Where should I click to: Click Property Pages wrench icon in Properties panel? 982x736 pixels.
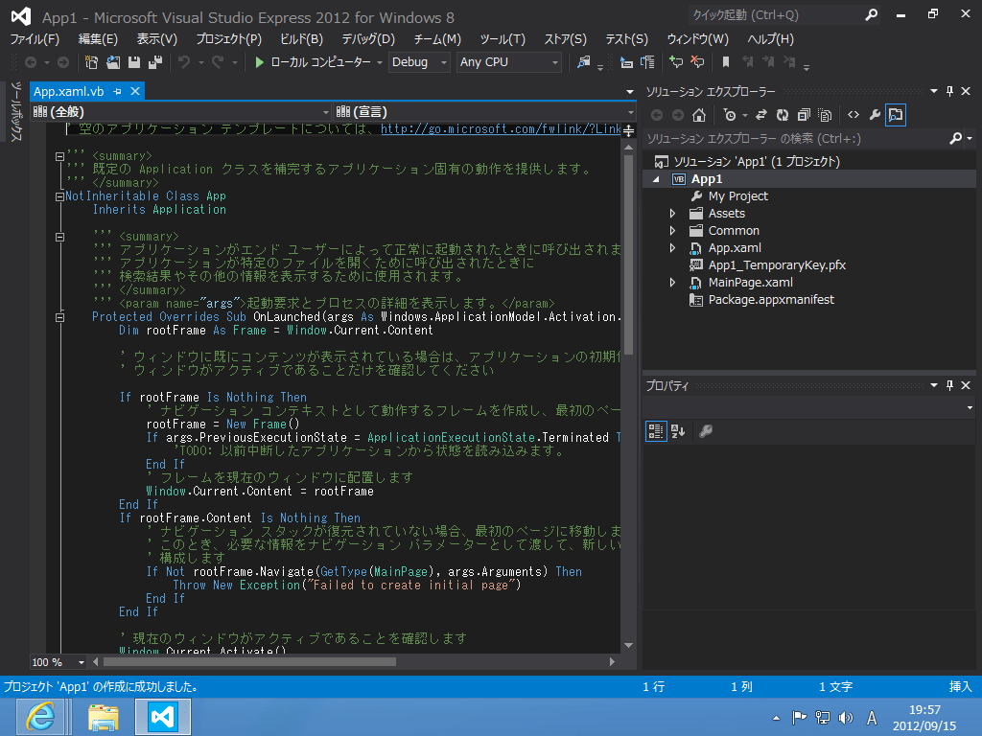tap(706, 431)
